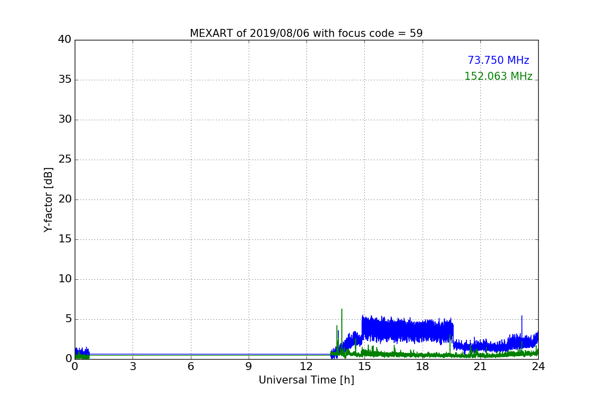Click the y-axis tick value 35
Viewport: 598px width, 399px height.
tap(65, 80)
